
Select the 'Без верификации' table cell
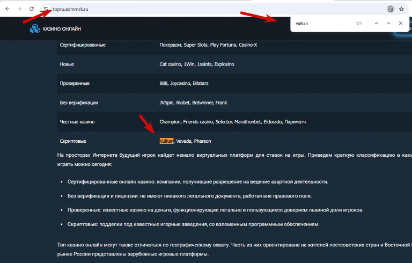pos(79,103)
